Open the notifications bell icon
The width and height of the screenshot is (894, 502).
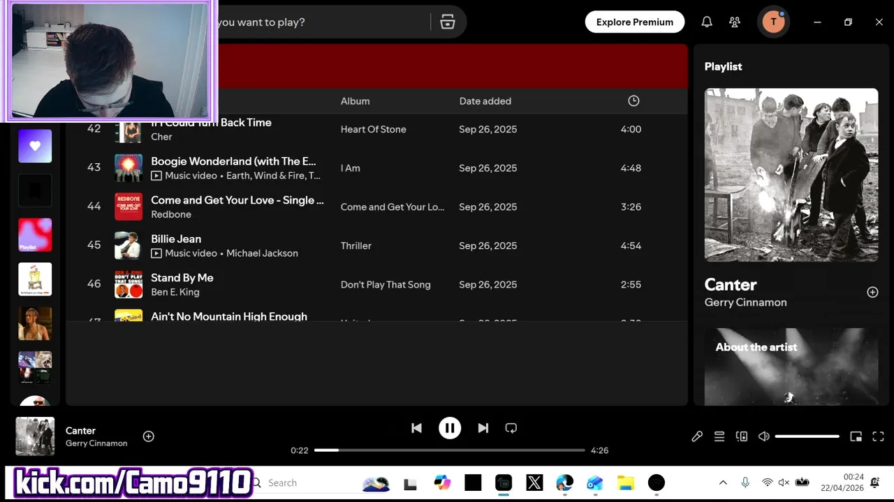pyautogui.click(x=707, y=22)
